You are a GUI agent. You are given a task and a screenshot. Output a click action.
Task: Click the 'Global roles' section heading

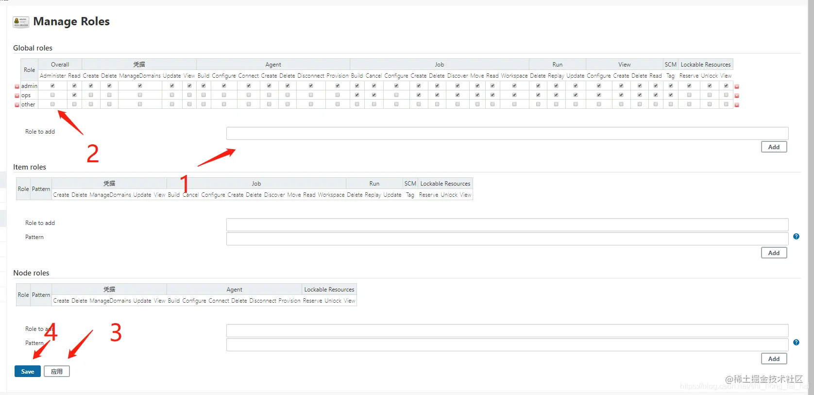33,48
